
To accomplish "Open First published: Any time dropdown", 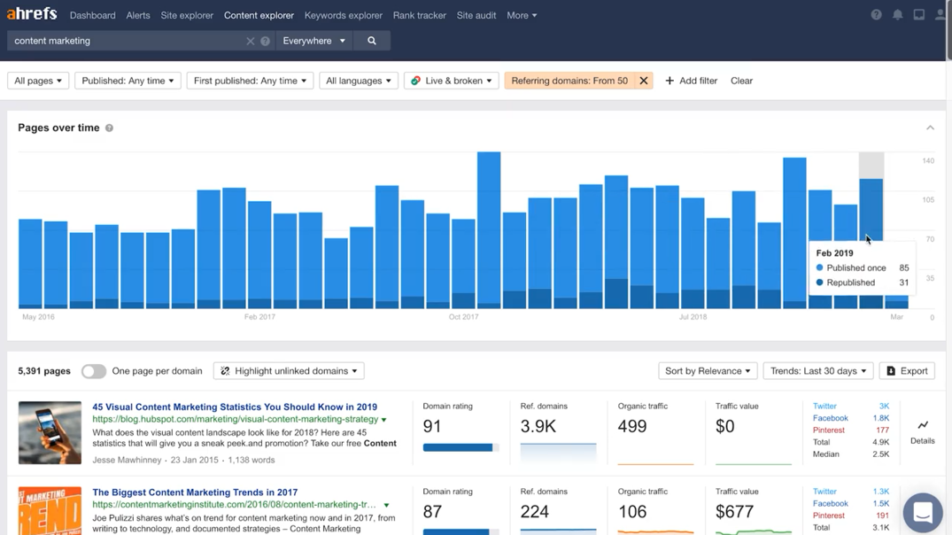I will click(250, 81).
